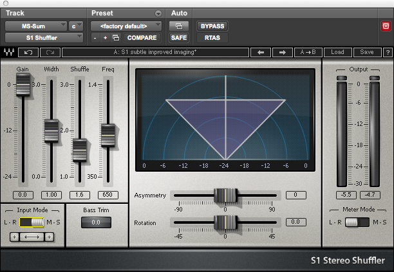Open the factory default preset dropdown
Viewport: 394px width, 272px height.
(126, 26)
